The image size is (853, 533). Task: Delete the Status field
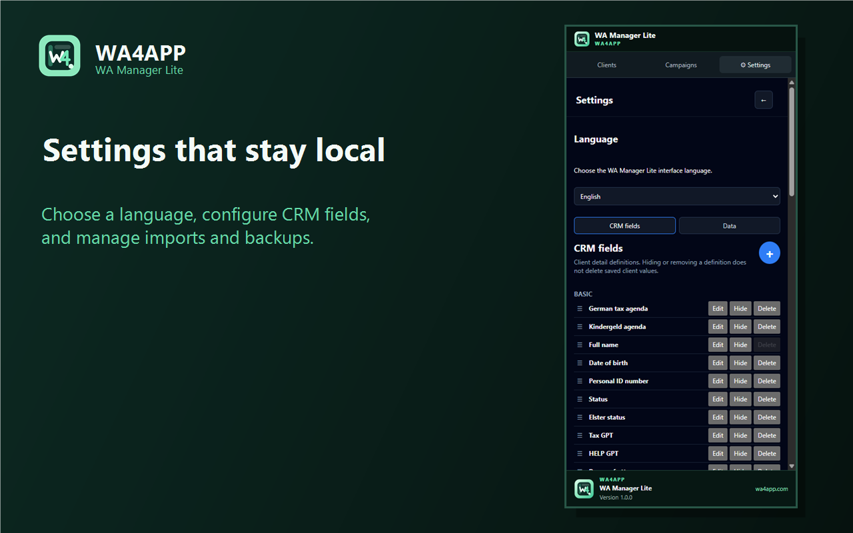767,399
